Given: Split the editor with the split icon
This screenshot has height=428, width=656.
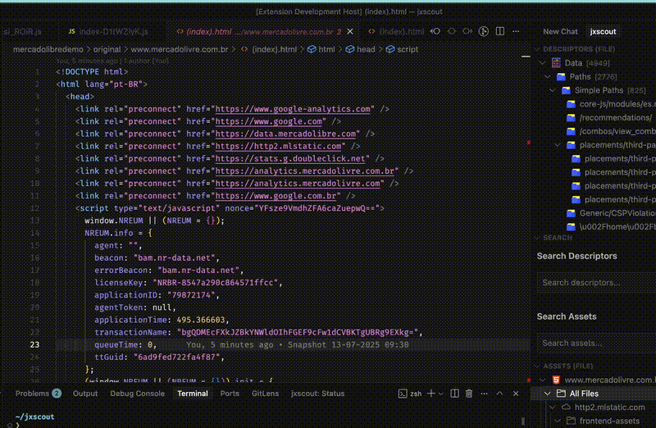Looking at the screenshot, I should click(500, 31).
